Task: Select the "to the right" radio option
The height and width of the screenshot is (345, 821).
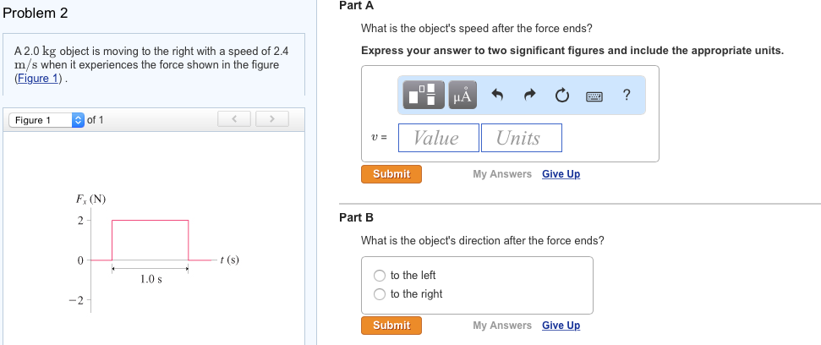Action: [380, 294]
